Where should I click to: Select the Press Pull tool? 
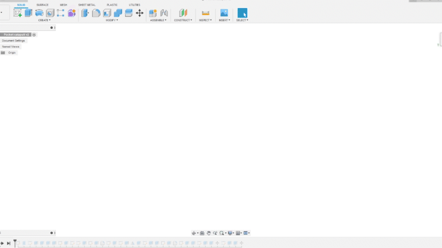[85, 13]
